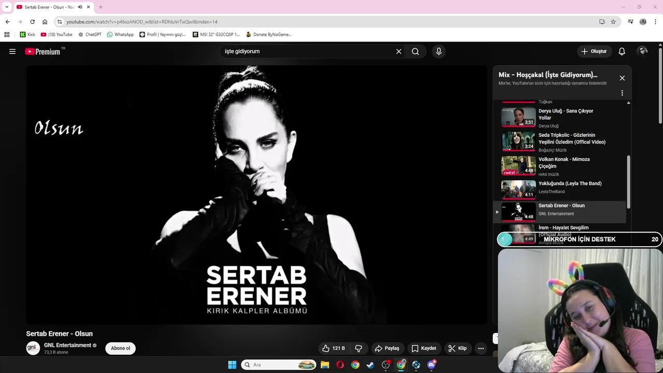Bookmark this page with the star
Screen dimensions: 663x373
[x=613, y=22]
